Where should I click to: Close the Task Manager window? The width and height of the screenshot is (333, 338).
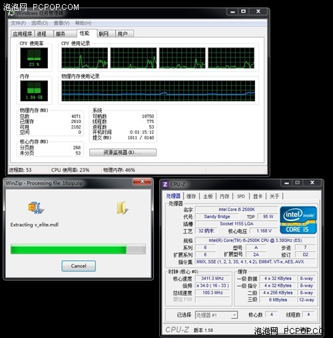pos(258,12)
